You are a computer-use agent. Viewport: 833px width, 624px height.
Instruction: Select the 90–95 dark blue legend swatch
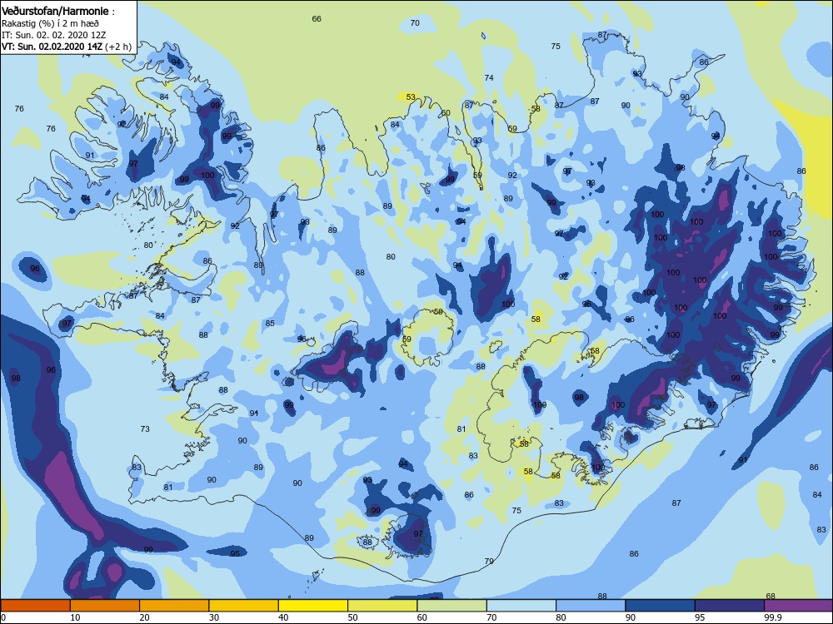point(661,606)
